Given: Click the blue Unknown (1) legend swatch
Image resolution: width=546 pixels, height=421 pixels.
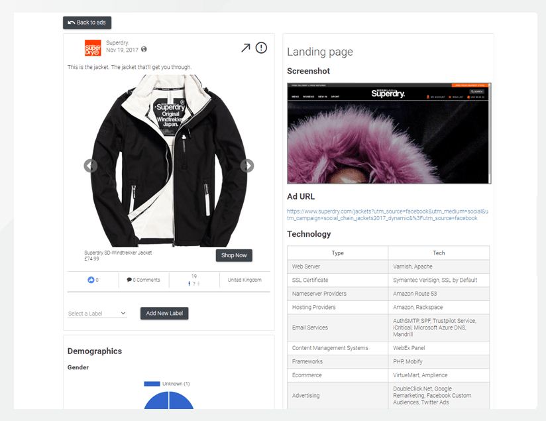Looking at the screenshot, I should pos(152,384).
